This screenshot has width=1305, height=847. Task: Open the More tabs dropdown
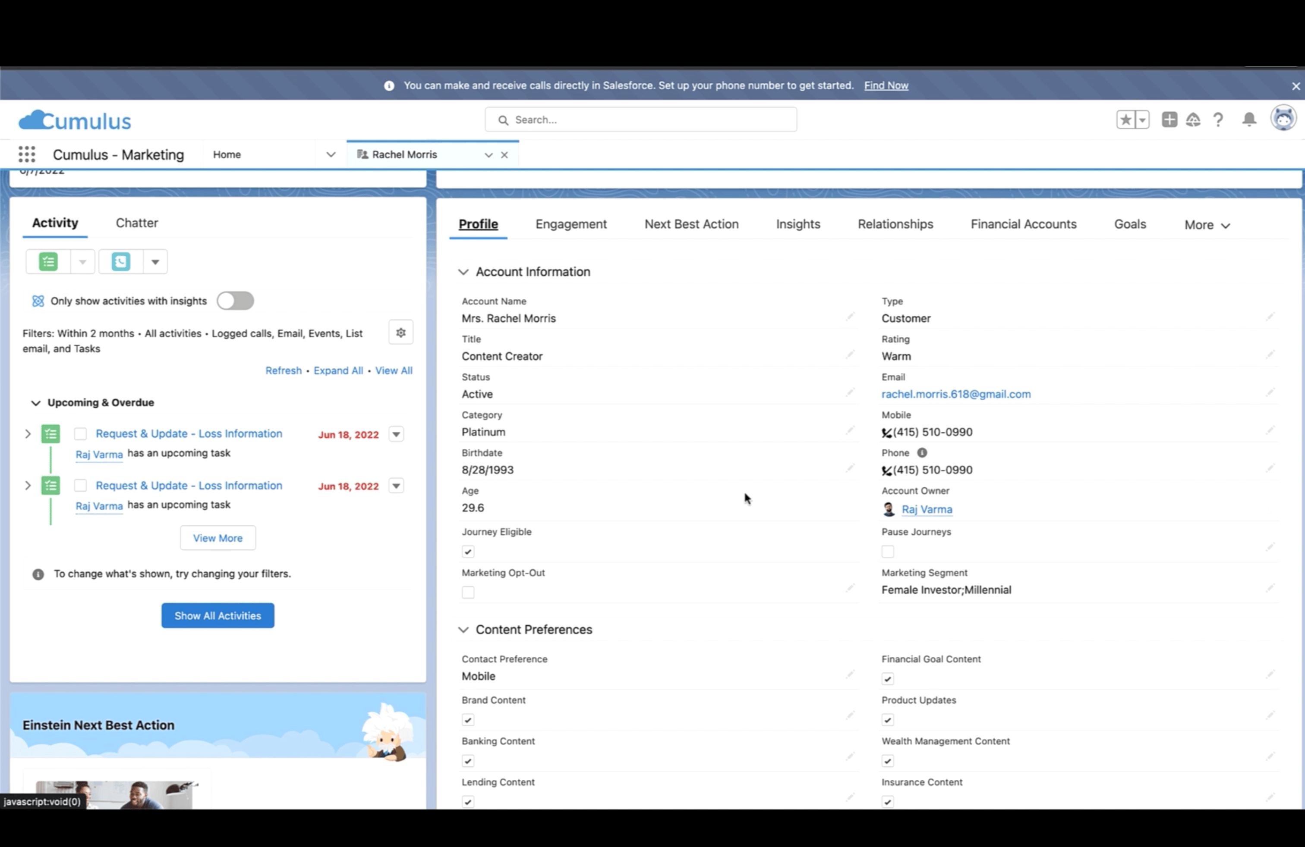pos(1207,225)
